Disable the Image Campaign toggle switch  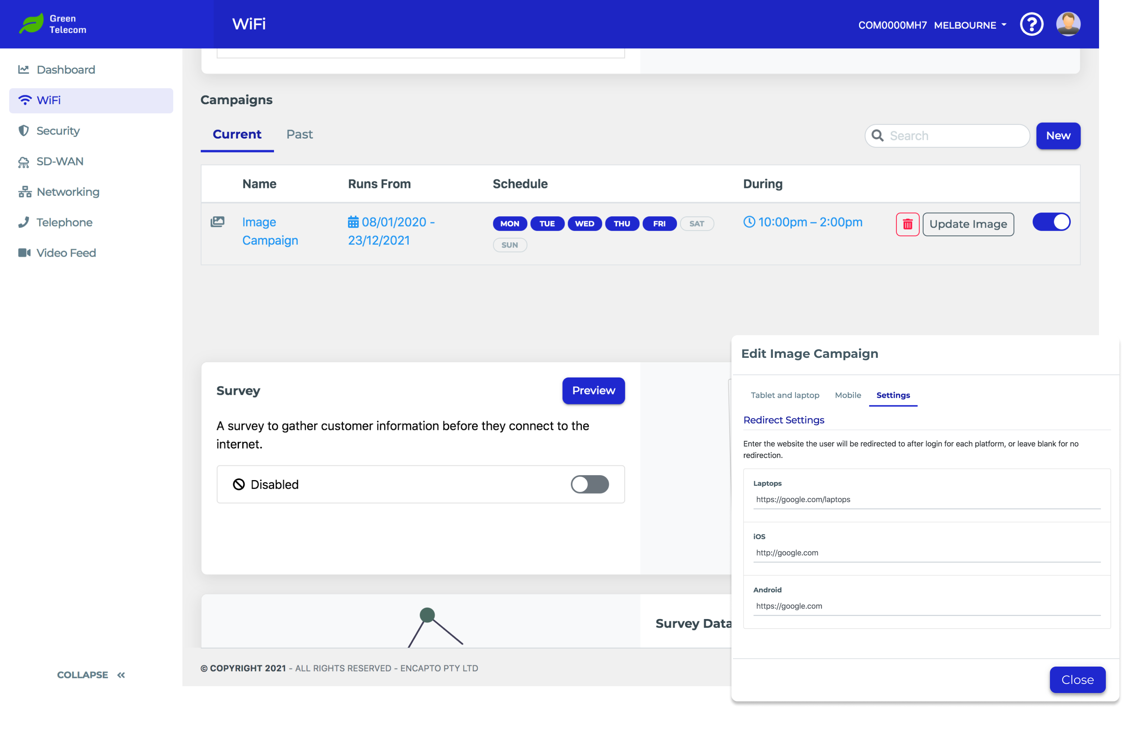point(1051,222)
